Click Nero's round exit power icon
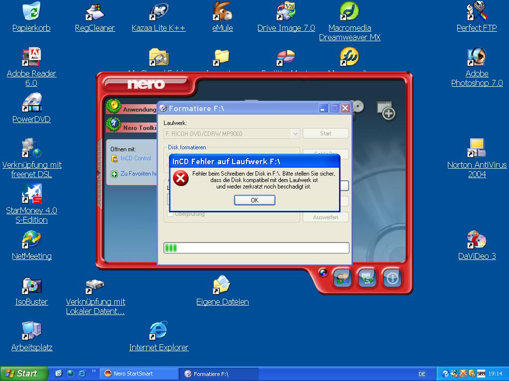 (392, 278)
